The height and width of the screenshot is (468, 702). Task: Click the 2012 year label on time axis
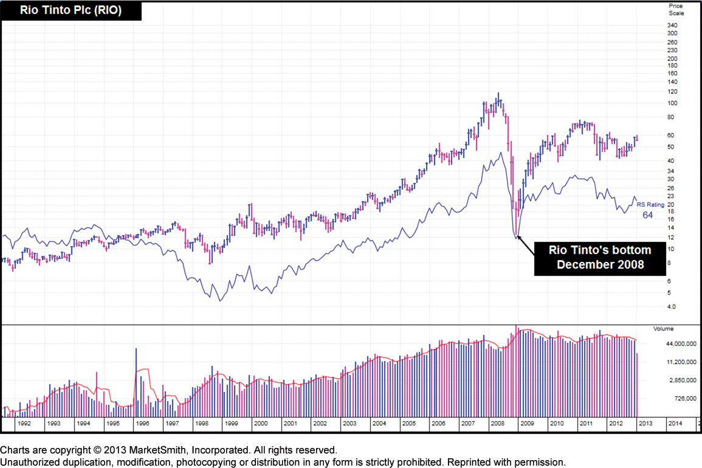[616, 424]
